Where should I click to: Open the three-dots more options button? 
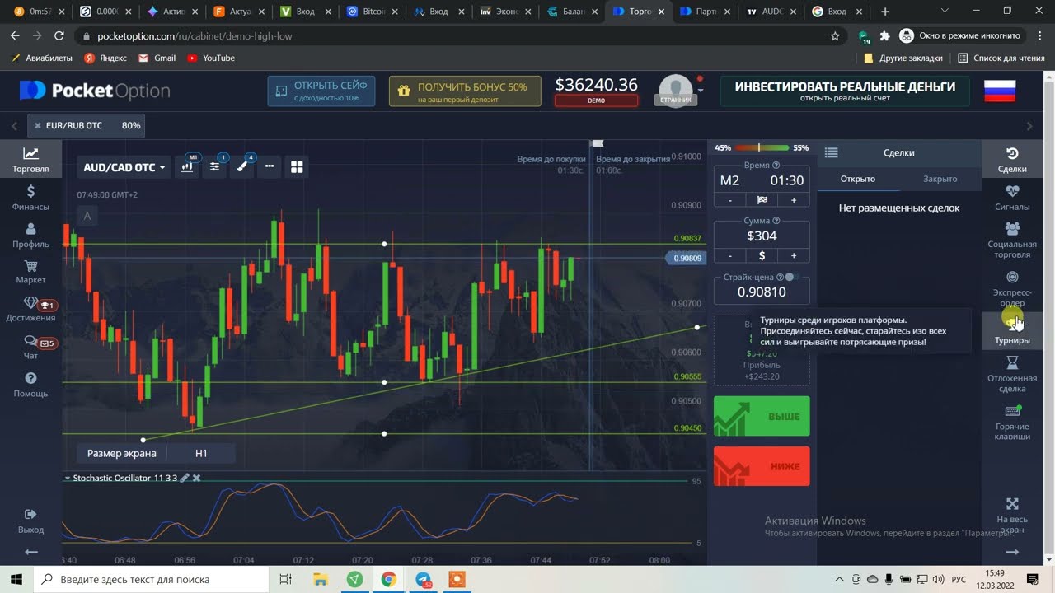coord(270,166)
